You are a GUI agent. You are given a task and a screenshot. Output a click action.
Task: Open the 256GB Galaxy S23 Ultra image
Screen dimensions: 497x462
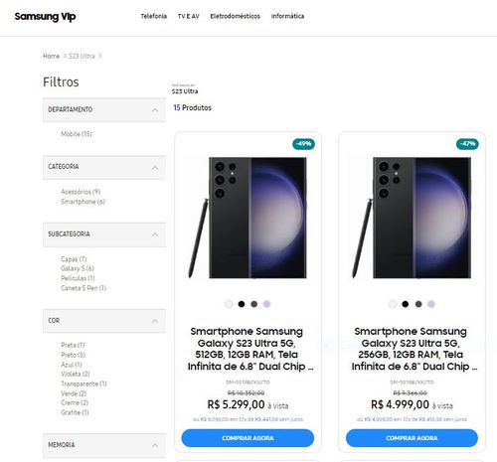point(412,218)
